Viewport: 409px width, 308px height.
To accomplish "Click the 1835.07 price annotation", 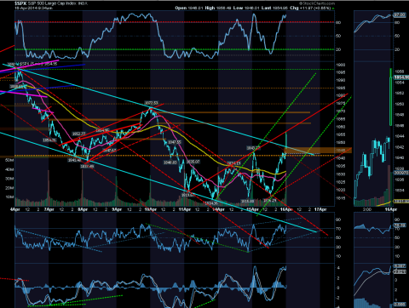I will [193, 162].
